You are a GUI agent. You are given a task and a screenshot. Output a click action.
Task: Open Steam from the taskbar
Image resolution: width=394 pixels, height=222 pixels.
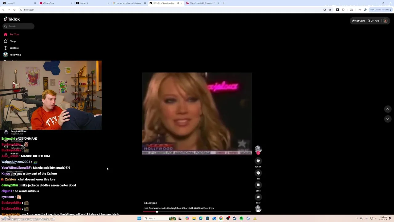[235, 218]
